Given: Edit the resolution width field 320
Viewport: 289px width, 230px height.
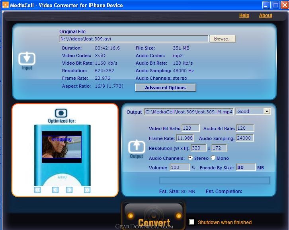Looking at the screenshot, I should (199, 148).
